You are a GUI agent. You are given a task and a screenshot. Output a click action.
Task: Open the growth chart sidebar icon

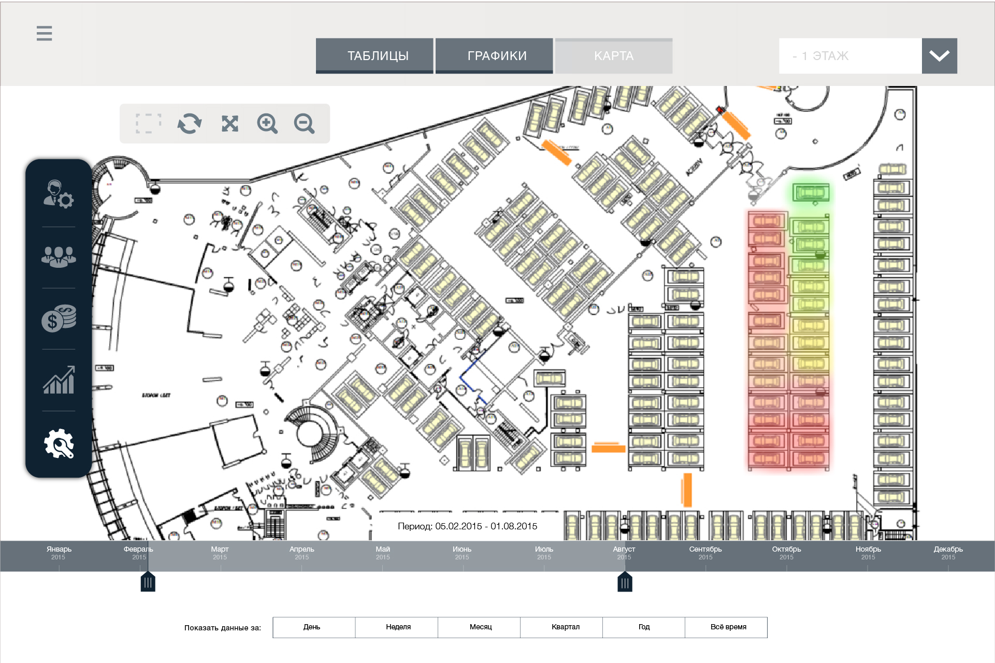pos(59,380)
